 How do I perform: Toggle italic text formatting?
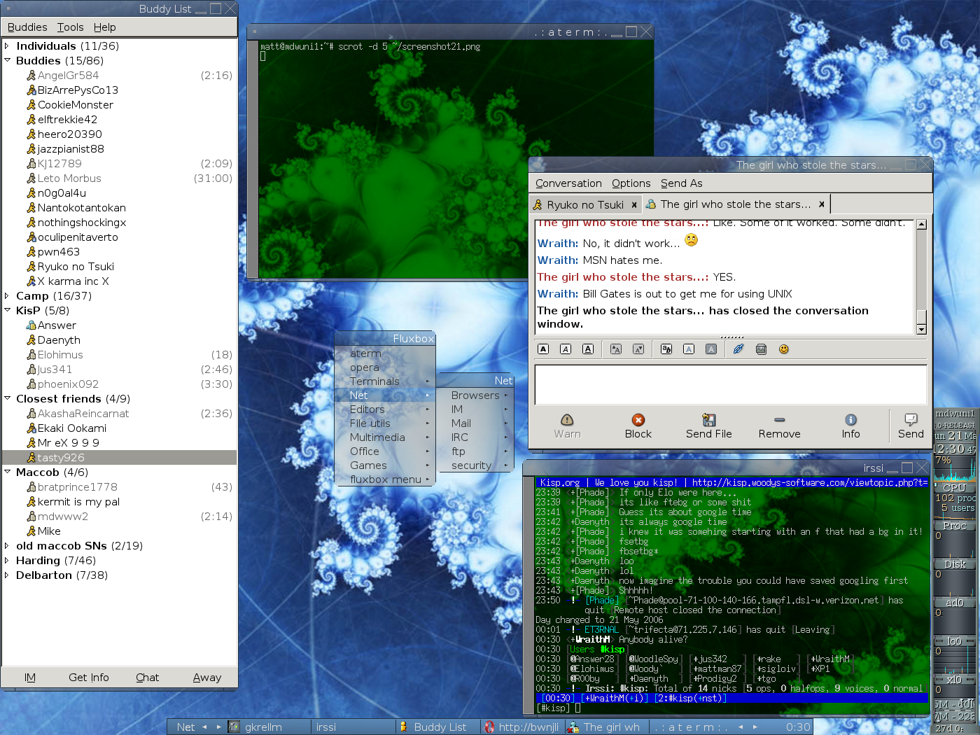[566, 349]
